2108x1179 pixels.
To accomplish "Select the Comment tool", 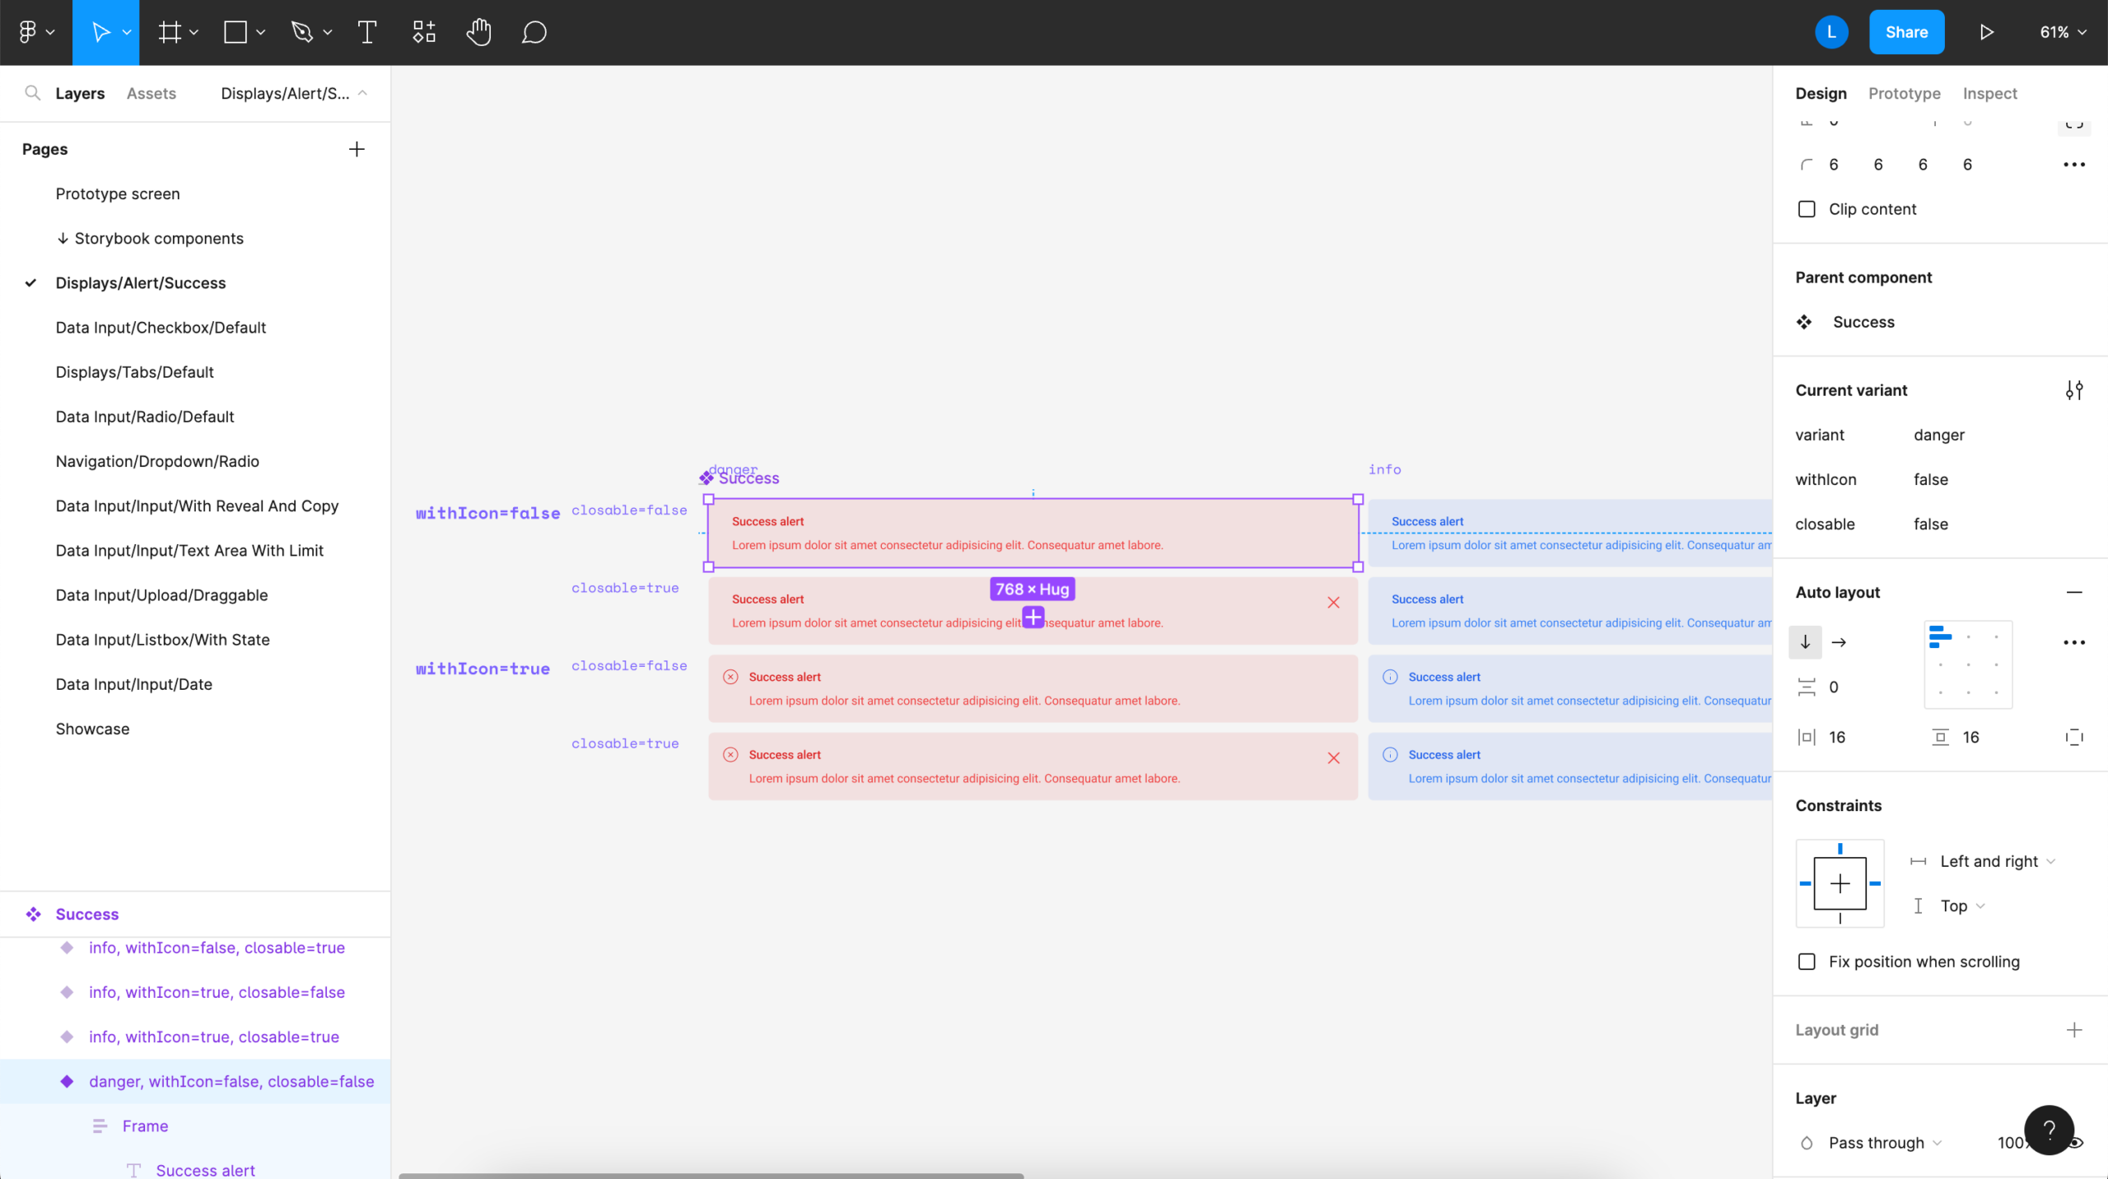I will [533, 32].
